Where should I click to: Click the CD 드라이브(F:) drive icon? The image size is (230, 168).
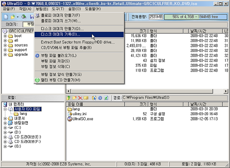tap(11, 142)
